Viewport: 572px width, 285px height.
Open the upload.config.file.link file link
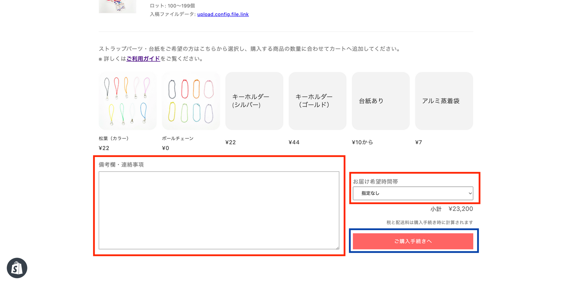[223, 14]
